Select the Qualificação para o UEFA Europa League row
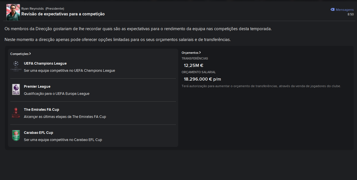 pos(93,90)
